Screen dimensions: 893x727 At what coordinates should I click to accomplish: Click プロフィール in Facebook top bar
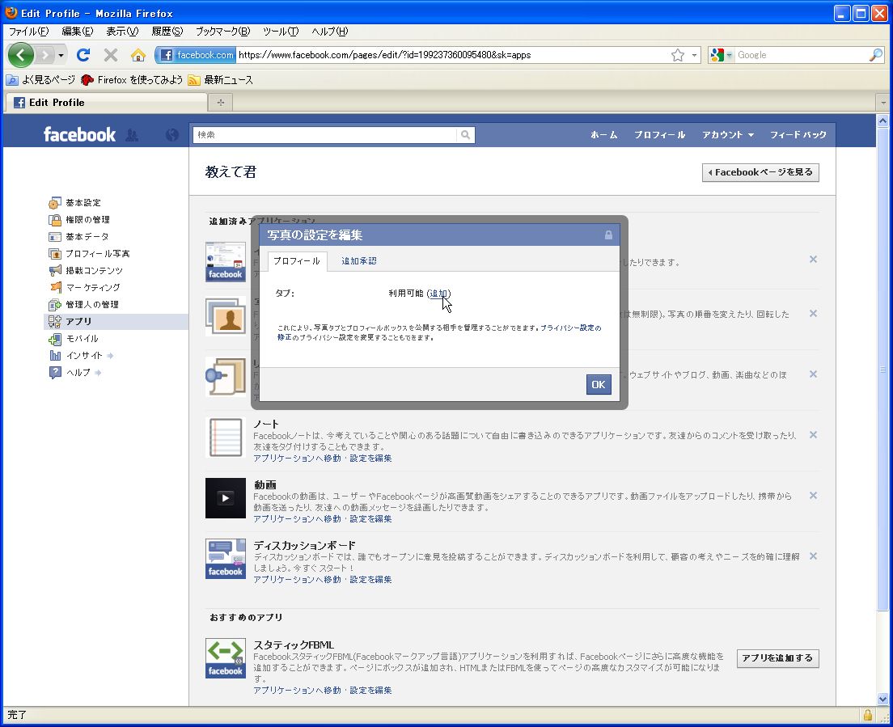(x=659, y=135)
